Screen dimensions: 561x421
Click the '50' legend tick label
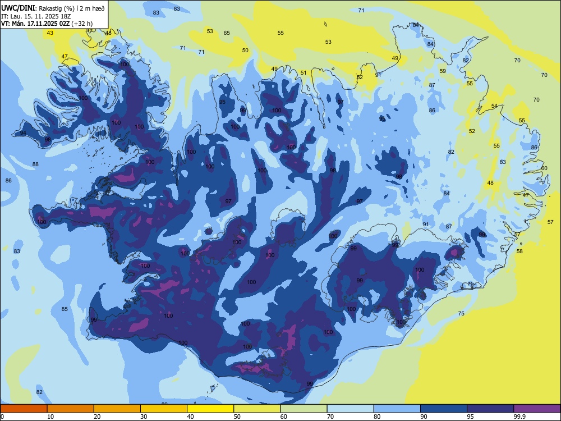(237, 417)
